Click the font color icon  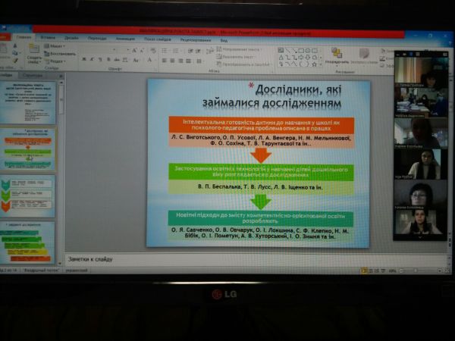(x=150, y=60)
